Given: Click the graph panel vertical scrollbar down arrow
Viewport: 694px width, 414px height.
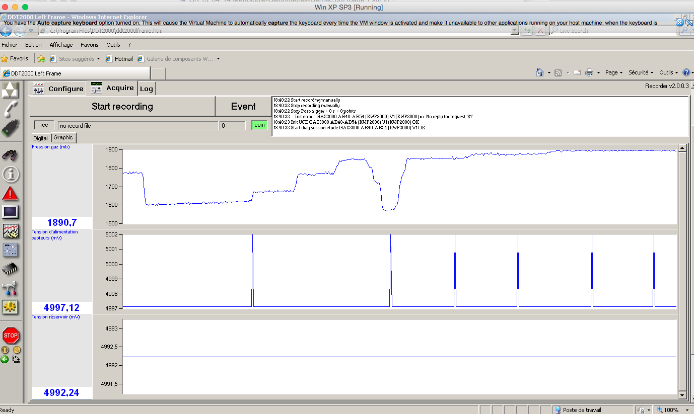Looking at the screenshot, I should click(682, 395).
